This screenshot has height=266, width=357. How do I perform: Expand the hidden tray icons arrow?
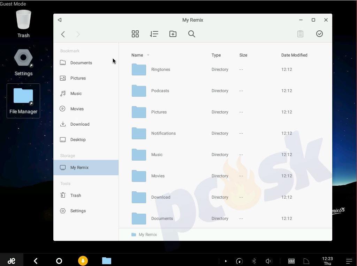coord(226,261)
